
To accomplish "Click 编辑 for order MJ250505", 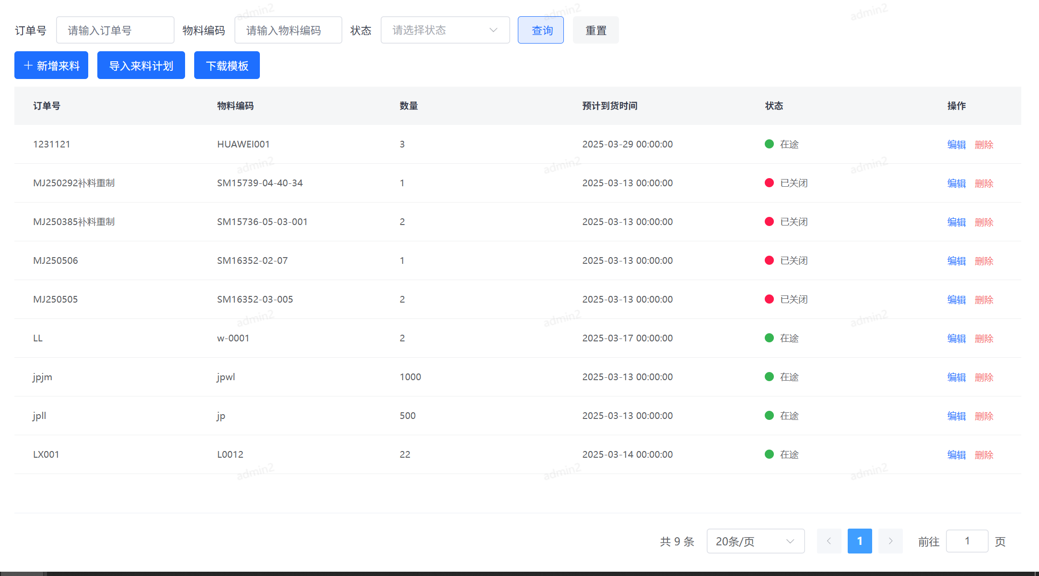I will 956,300.
